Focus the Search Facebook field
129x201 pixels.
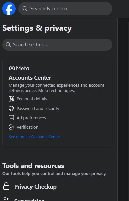coord(65,9)
